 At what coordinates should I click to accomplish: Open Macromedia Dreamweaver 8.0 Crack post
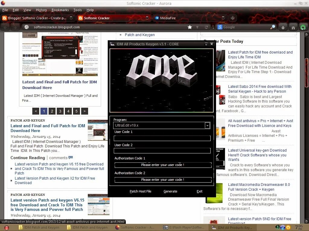tap(259, 187)
